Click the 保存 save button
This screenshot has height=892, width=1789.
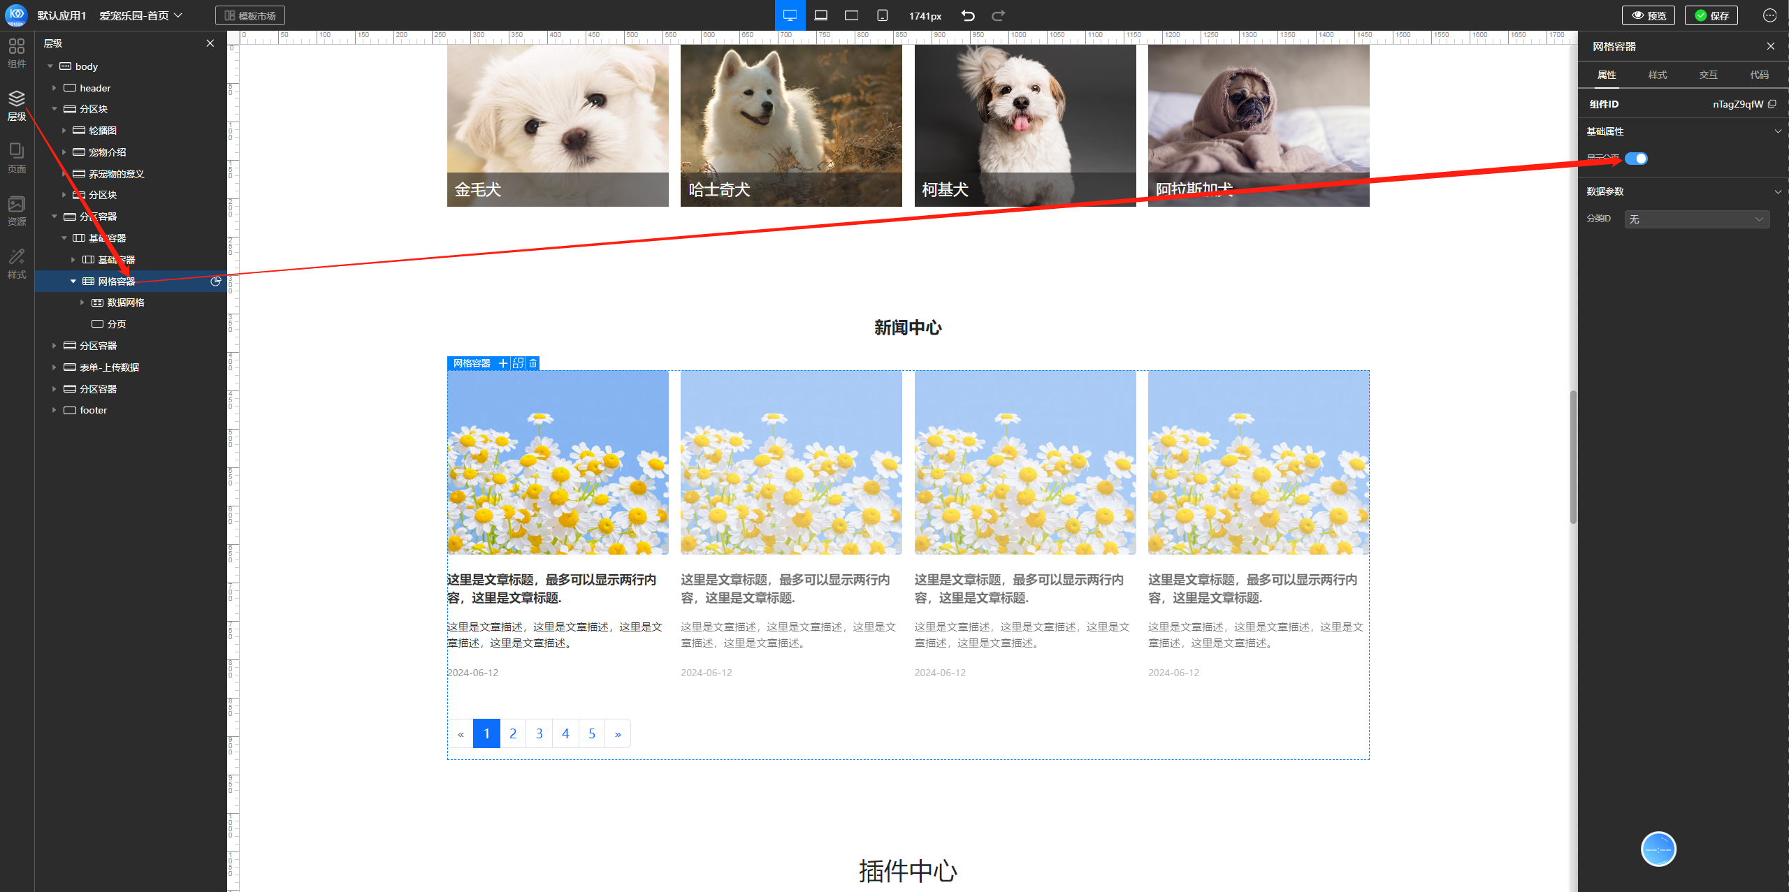[x=1711, y=15]
